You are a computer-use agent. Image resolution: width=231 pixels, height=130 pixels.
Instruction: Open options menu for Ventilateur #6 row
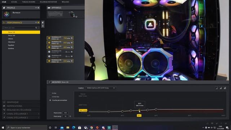(x=72, y=61)
